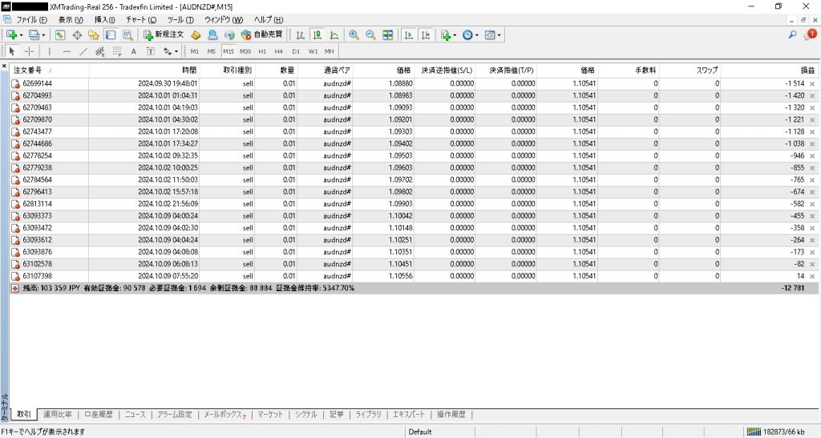Switch to the 口座履歴 tab
The image size is (821, 438).
[x=99, y=415]
